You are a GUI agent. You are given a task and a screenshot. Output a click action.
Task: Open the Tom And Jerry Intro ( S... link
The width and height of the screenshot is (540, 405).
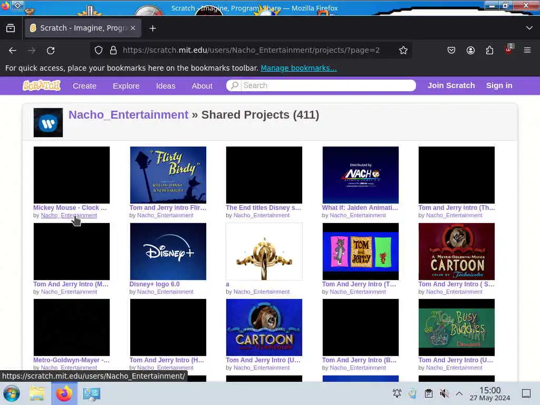456,284
